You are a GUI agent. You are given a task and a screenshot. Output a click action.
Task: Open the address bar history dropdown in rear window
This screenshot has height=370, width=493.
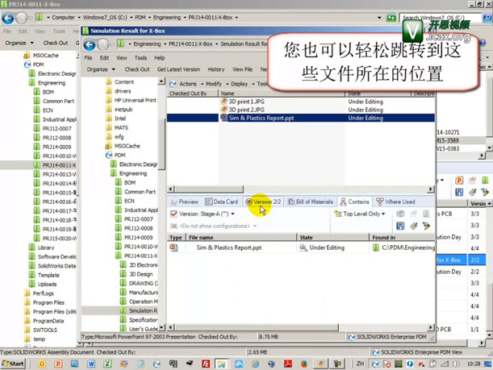pos(380,18)
